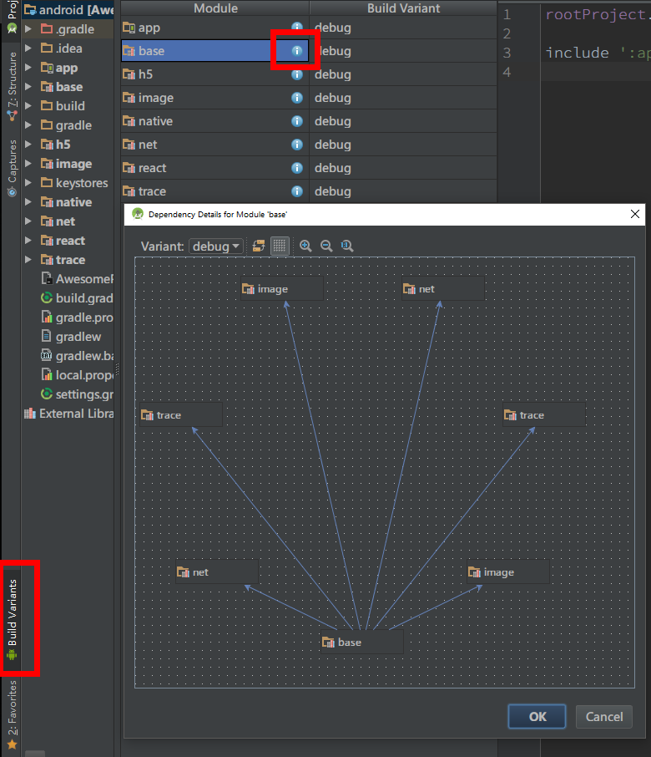Expand the react module in project tree
This screenshot has height=757, width=651.
pyautogui.click(x=28, y=241)
